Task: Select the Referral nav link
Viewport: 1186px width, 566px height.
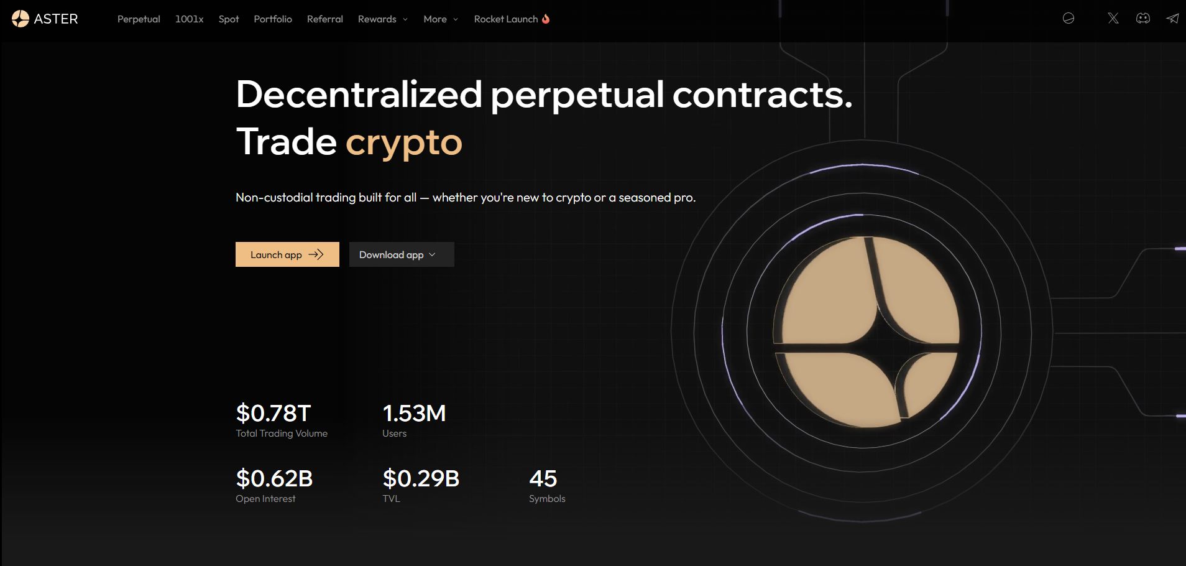Action: [325, 19]
